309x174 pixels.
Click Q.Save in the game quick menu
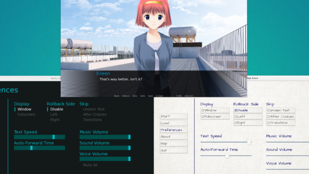coord(160,96)
